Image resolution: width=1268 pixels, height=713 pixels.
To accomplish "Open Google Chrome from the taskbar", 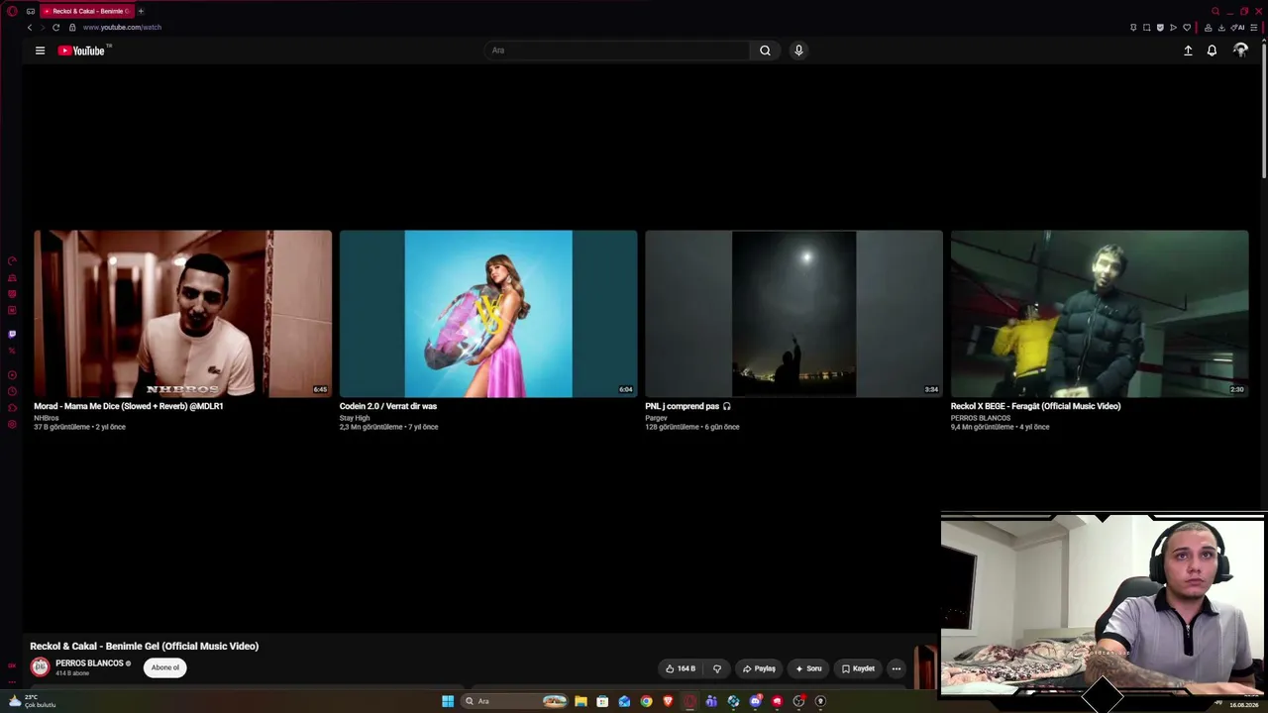I will (x=646, y=701).
